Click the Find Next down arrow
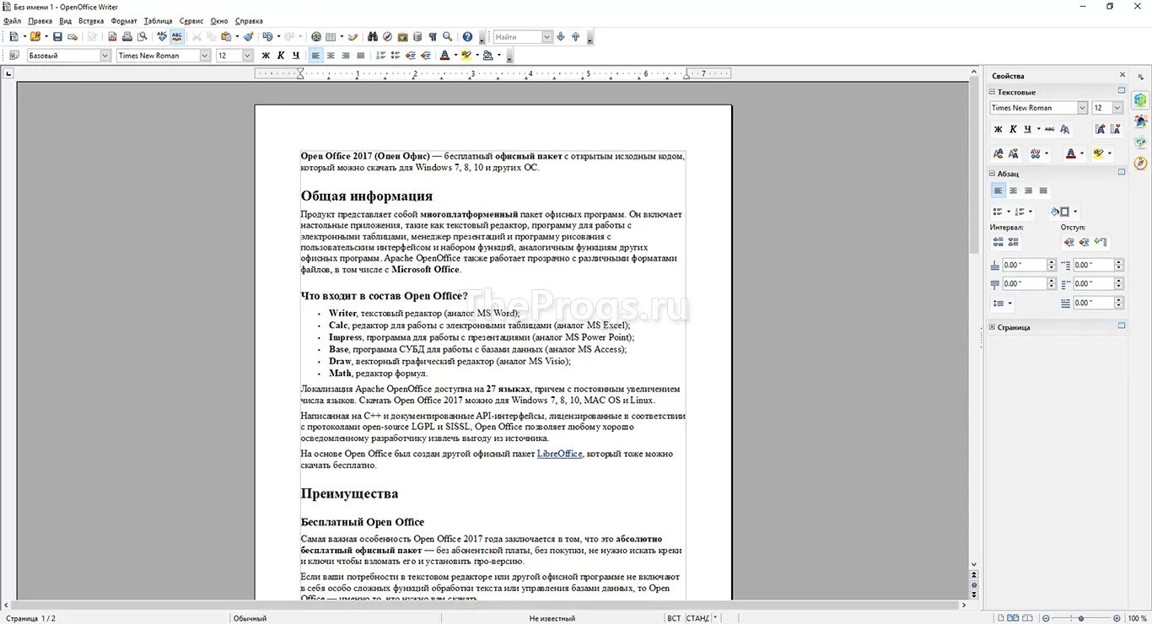Viewport: 1152px width, 624px height. click(x=561, y=37)
